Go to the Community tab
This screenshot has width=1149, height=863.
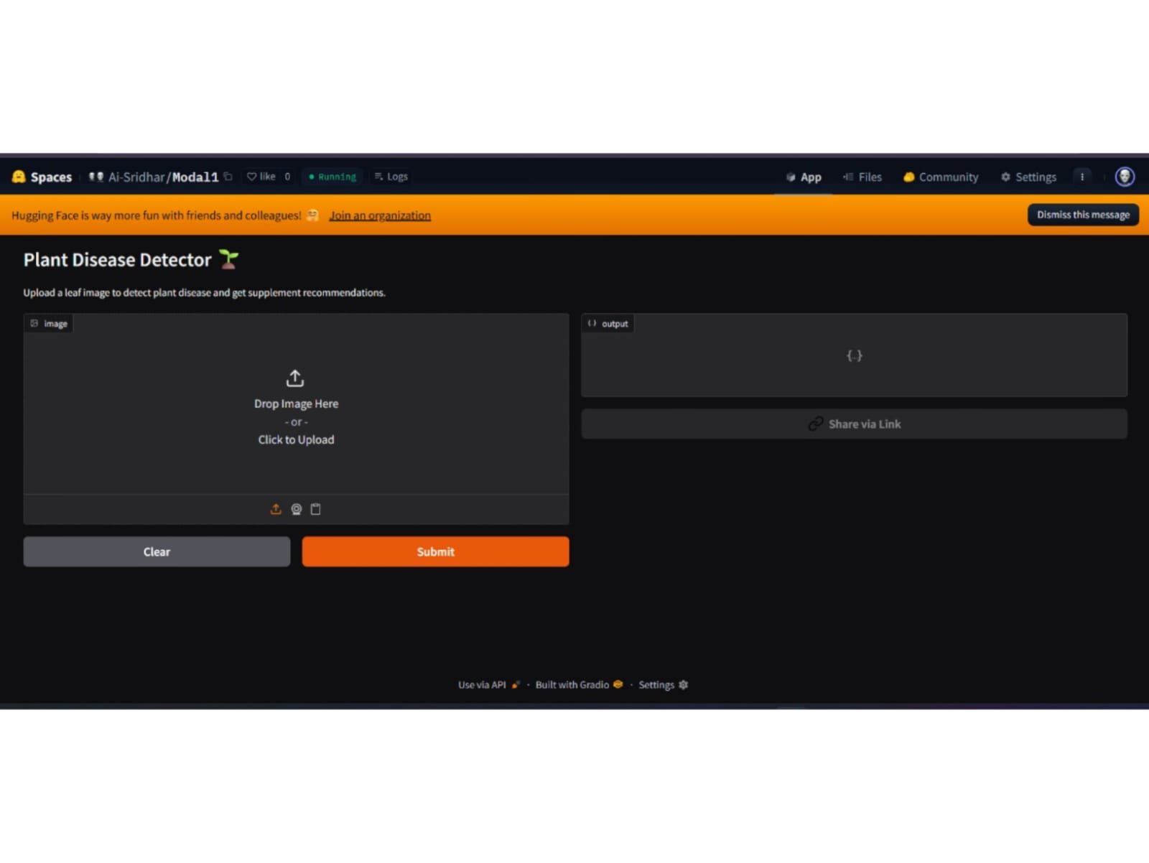point(941,177)
